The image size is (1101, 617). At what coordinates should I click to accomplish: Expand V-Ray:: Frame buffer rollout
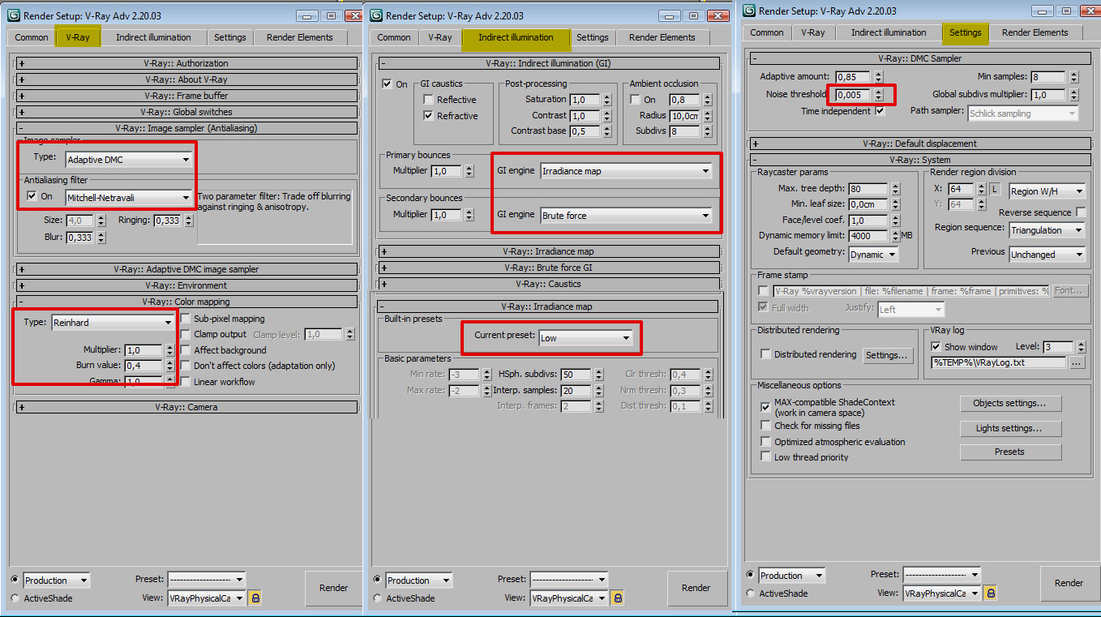(x=186, y=96)
